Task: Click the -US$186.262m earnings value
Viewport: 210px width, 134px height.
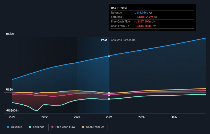Action: [x=144, y=17]
